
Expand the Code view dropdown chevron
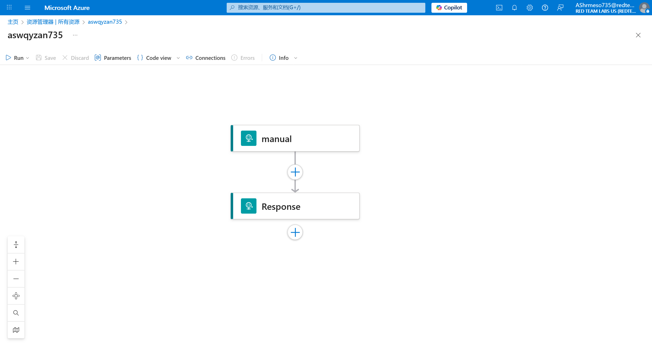(178, 58)
